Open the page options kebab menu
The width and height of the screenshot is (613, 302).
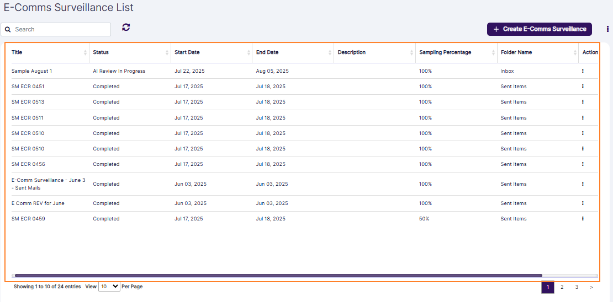point(607,29)
